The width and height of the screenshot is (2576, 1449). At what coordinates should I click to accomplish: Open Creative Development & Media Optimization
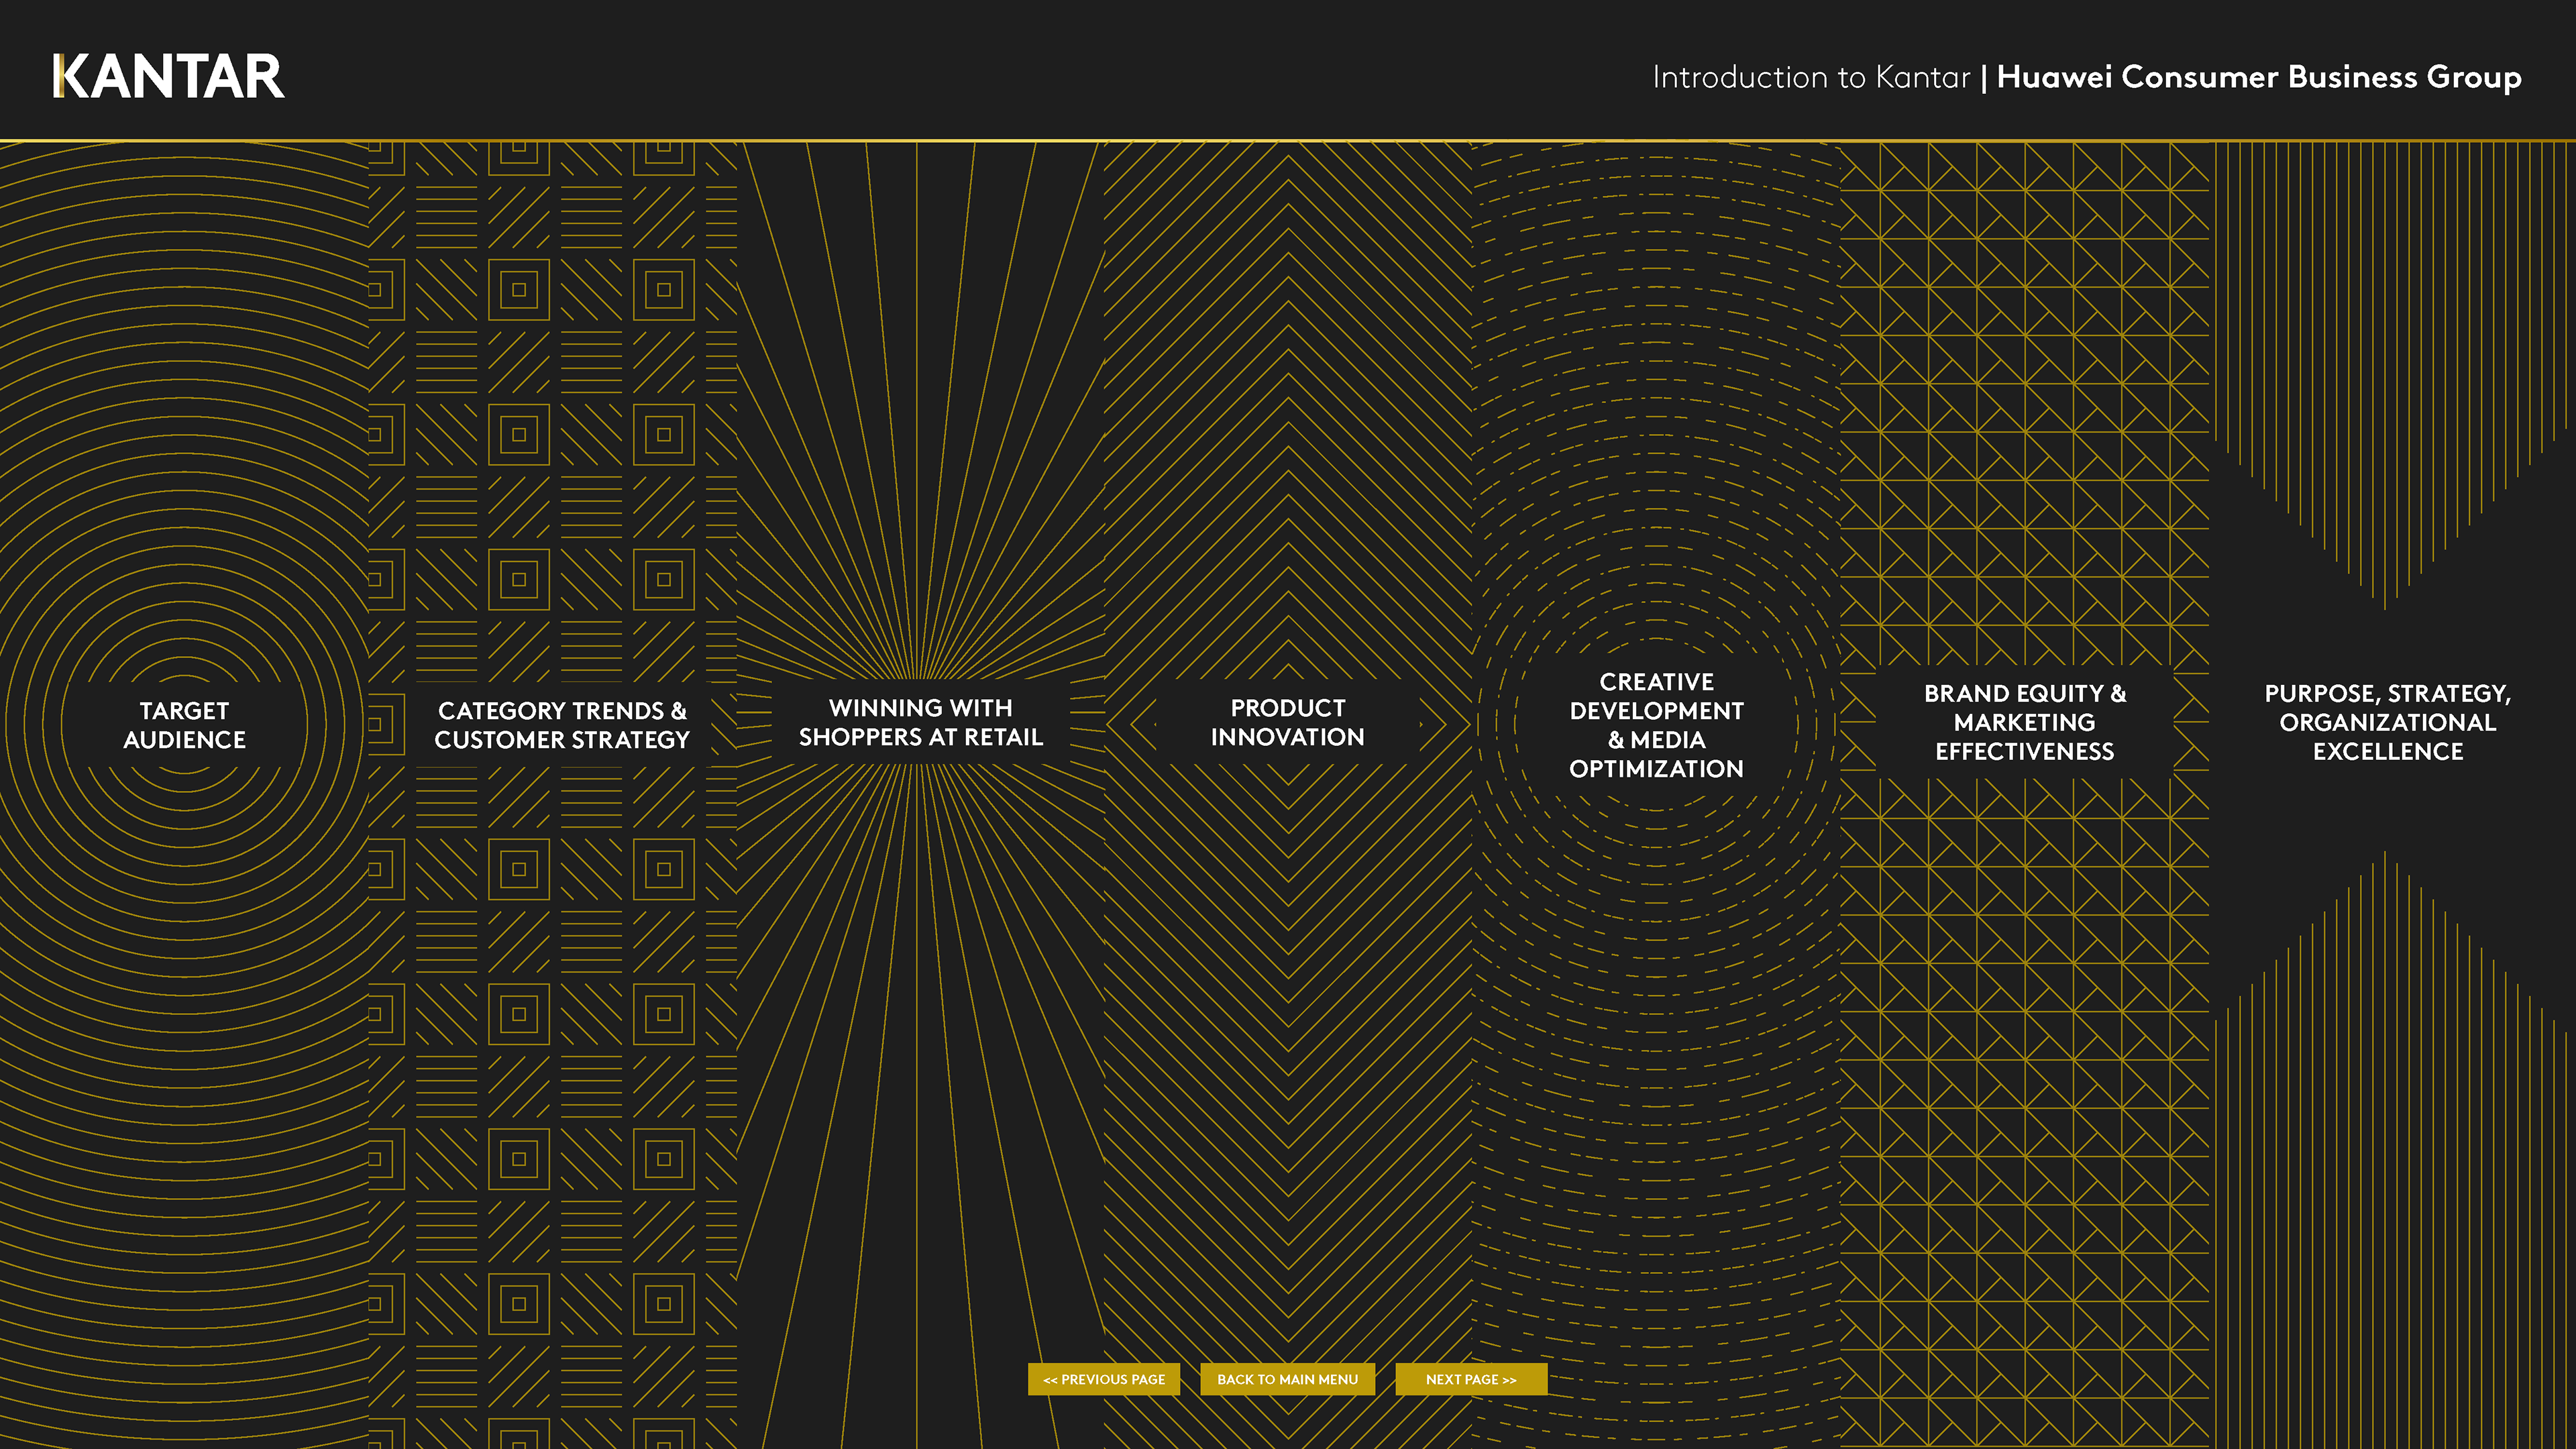click(x=1656, y=725)
